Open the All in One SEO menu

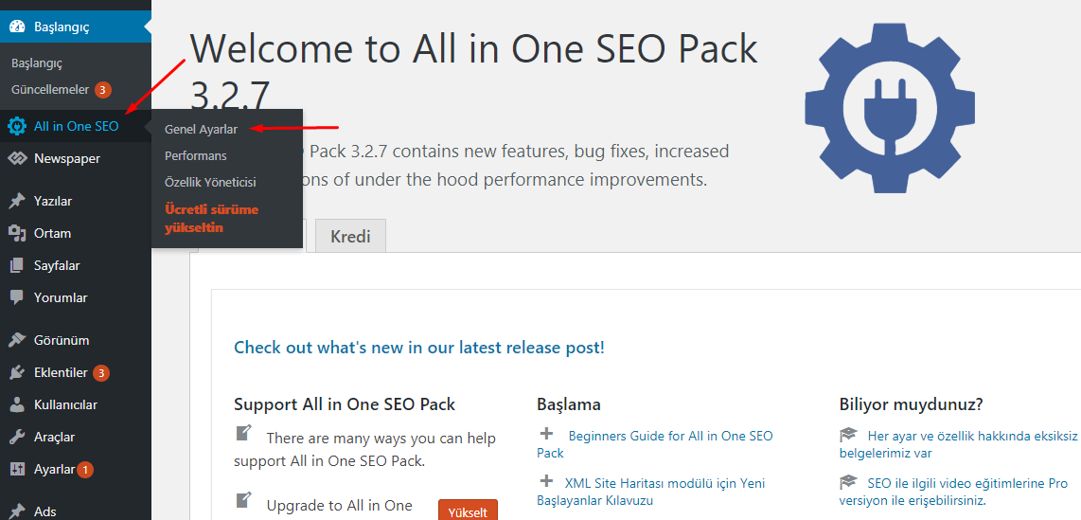click(x=76, y=126)
